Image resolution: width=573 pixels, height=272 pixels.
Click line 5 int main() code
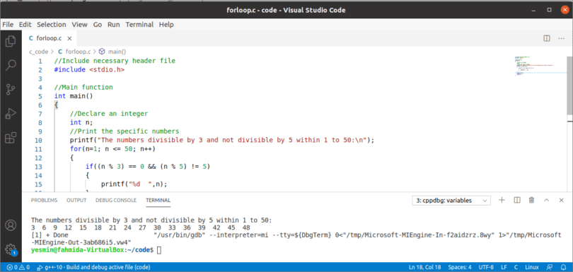[x=74, y=96]
